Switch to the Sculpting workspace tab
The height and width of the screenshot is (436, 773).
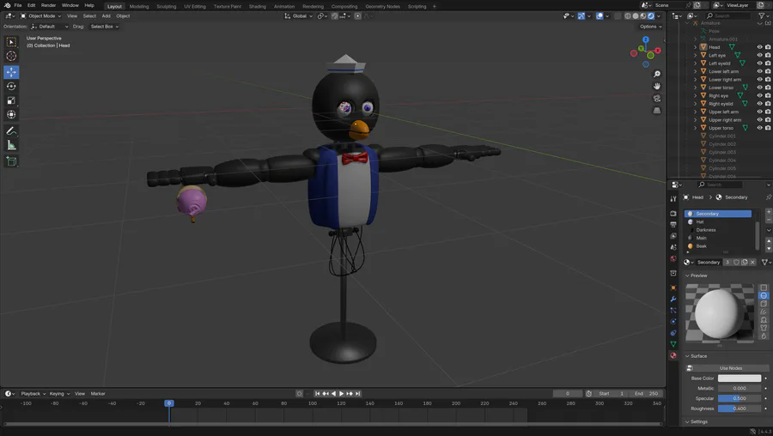click(x=166, y=6)
